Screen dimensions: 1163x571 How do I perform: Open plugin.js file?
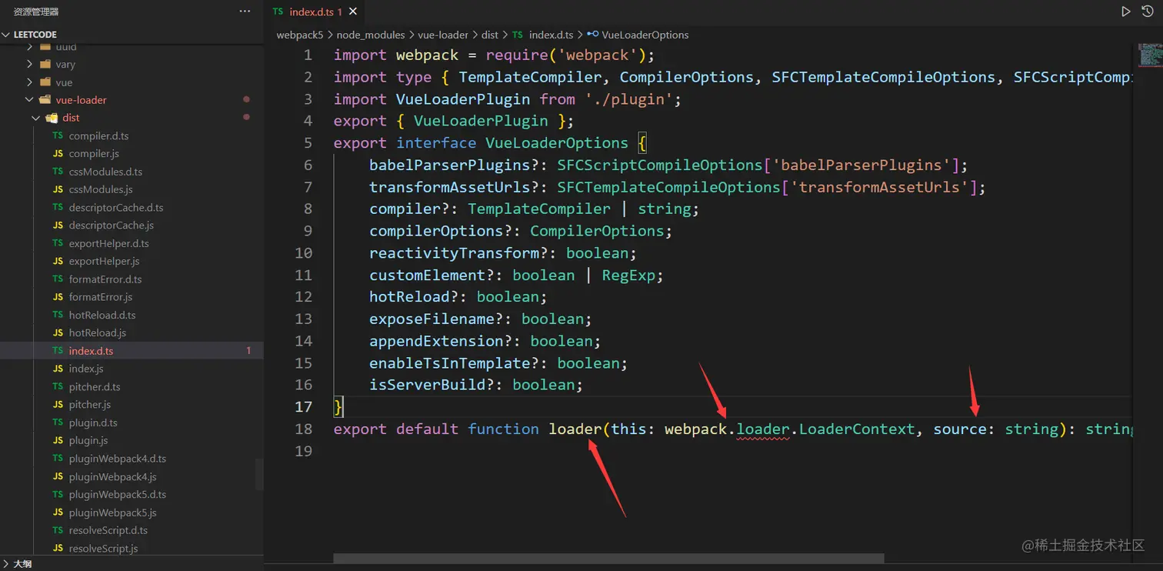coord(88,440)
